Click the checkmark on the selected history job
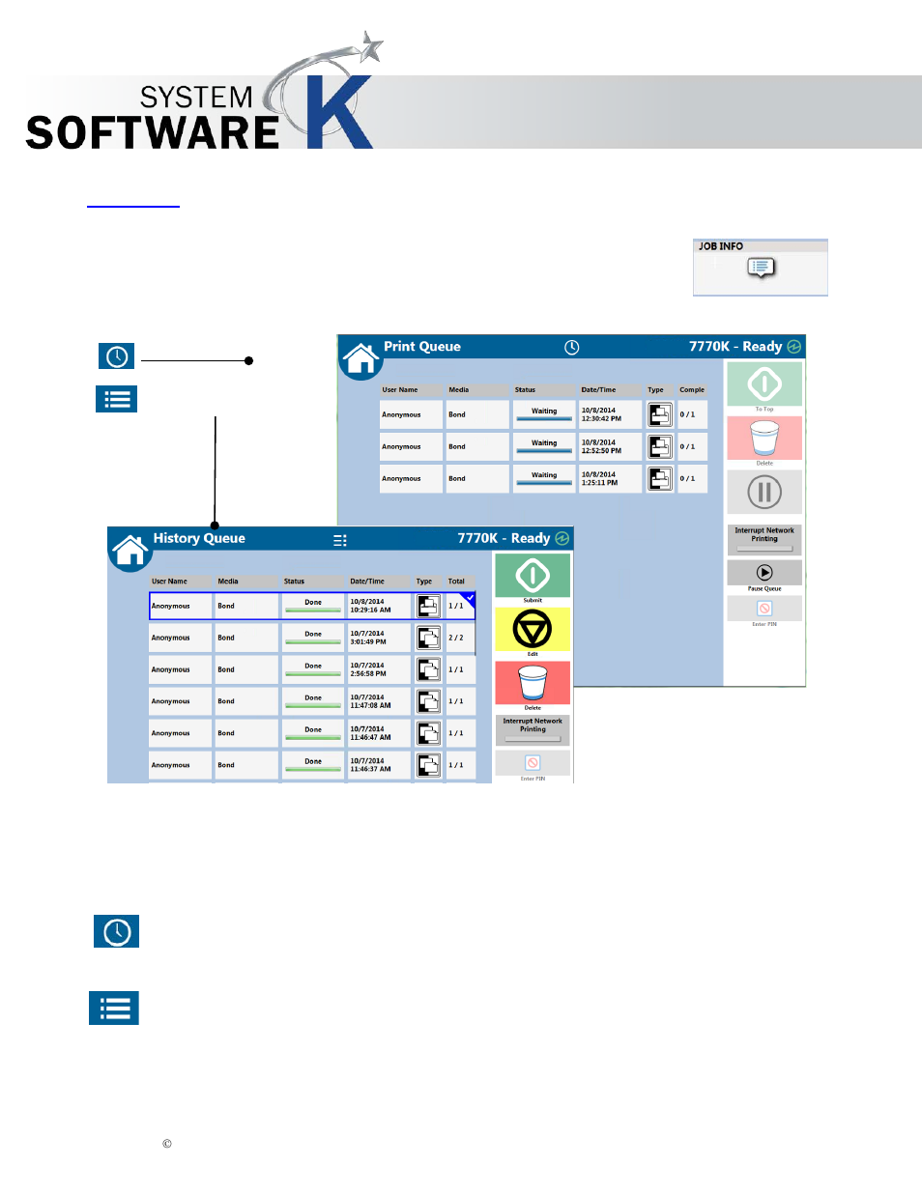The image size is (922, 1193). (x=470, y=599)
